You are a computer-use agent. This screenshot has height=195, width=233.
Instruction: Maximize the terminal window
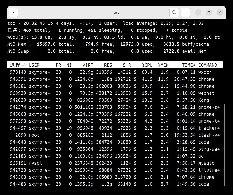pyautogui.click(x=209, y=12)
